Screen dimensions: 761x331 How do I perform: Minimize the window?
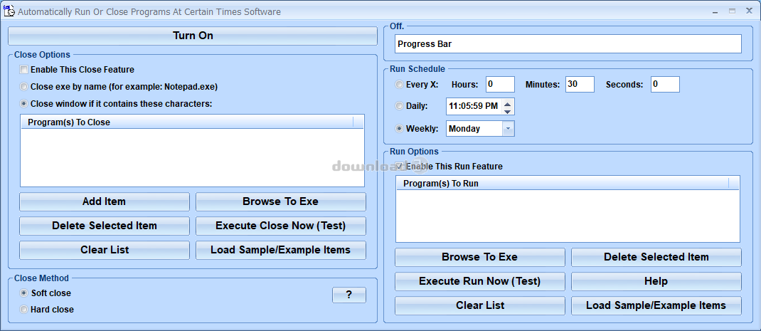coord(715,11)
